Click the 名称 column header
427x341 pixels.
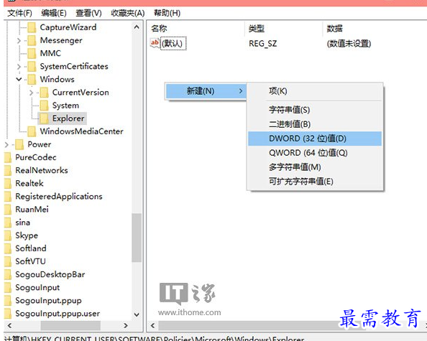coord(159,28)
